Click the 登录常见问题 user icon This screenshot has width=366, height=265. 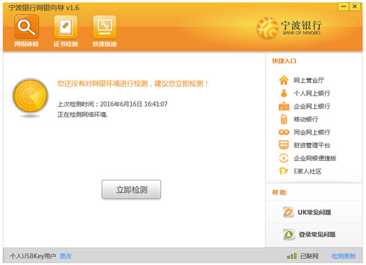(289, 234)
